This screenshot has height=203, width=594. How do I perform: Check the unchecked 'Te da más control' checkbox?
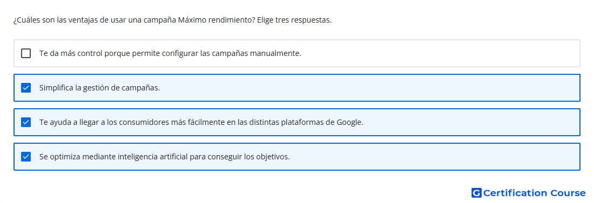tap(26, 53)
